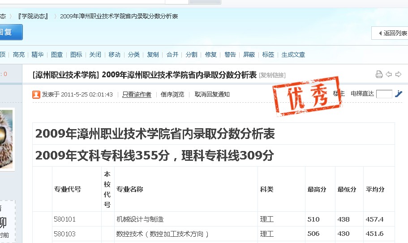Select the 合并 moderation option
This screenshot has width=408, height=243.
(172, 54)
